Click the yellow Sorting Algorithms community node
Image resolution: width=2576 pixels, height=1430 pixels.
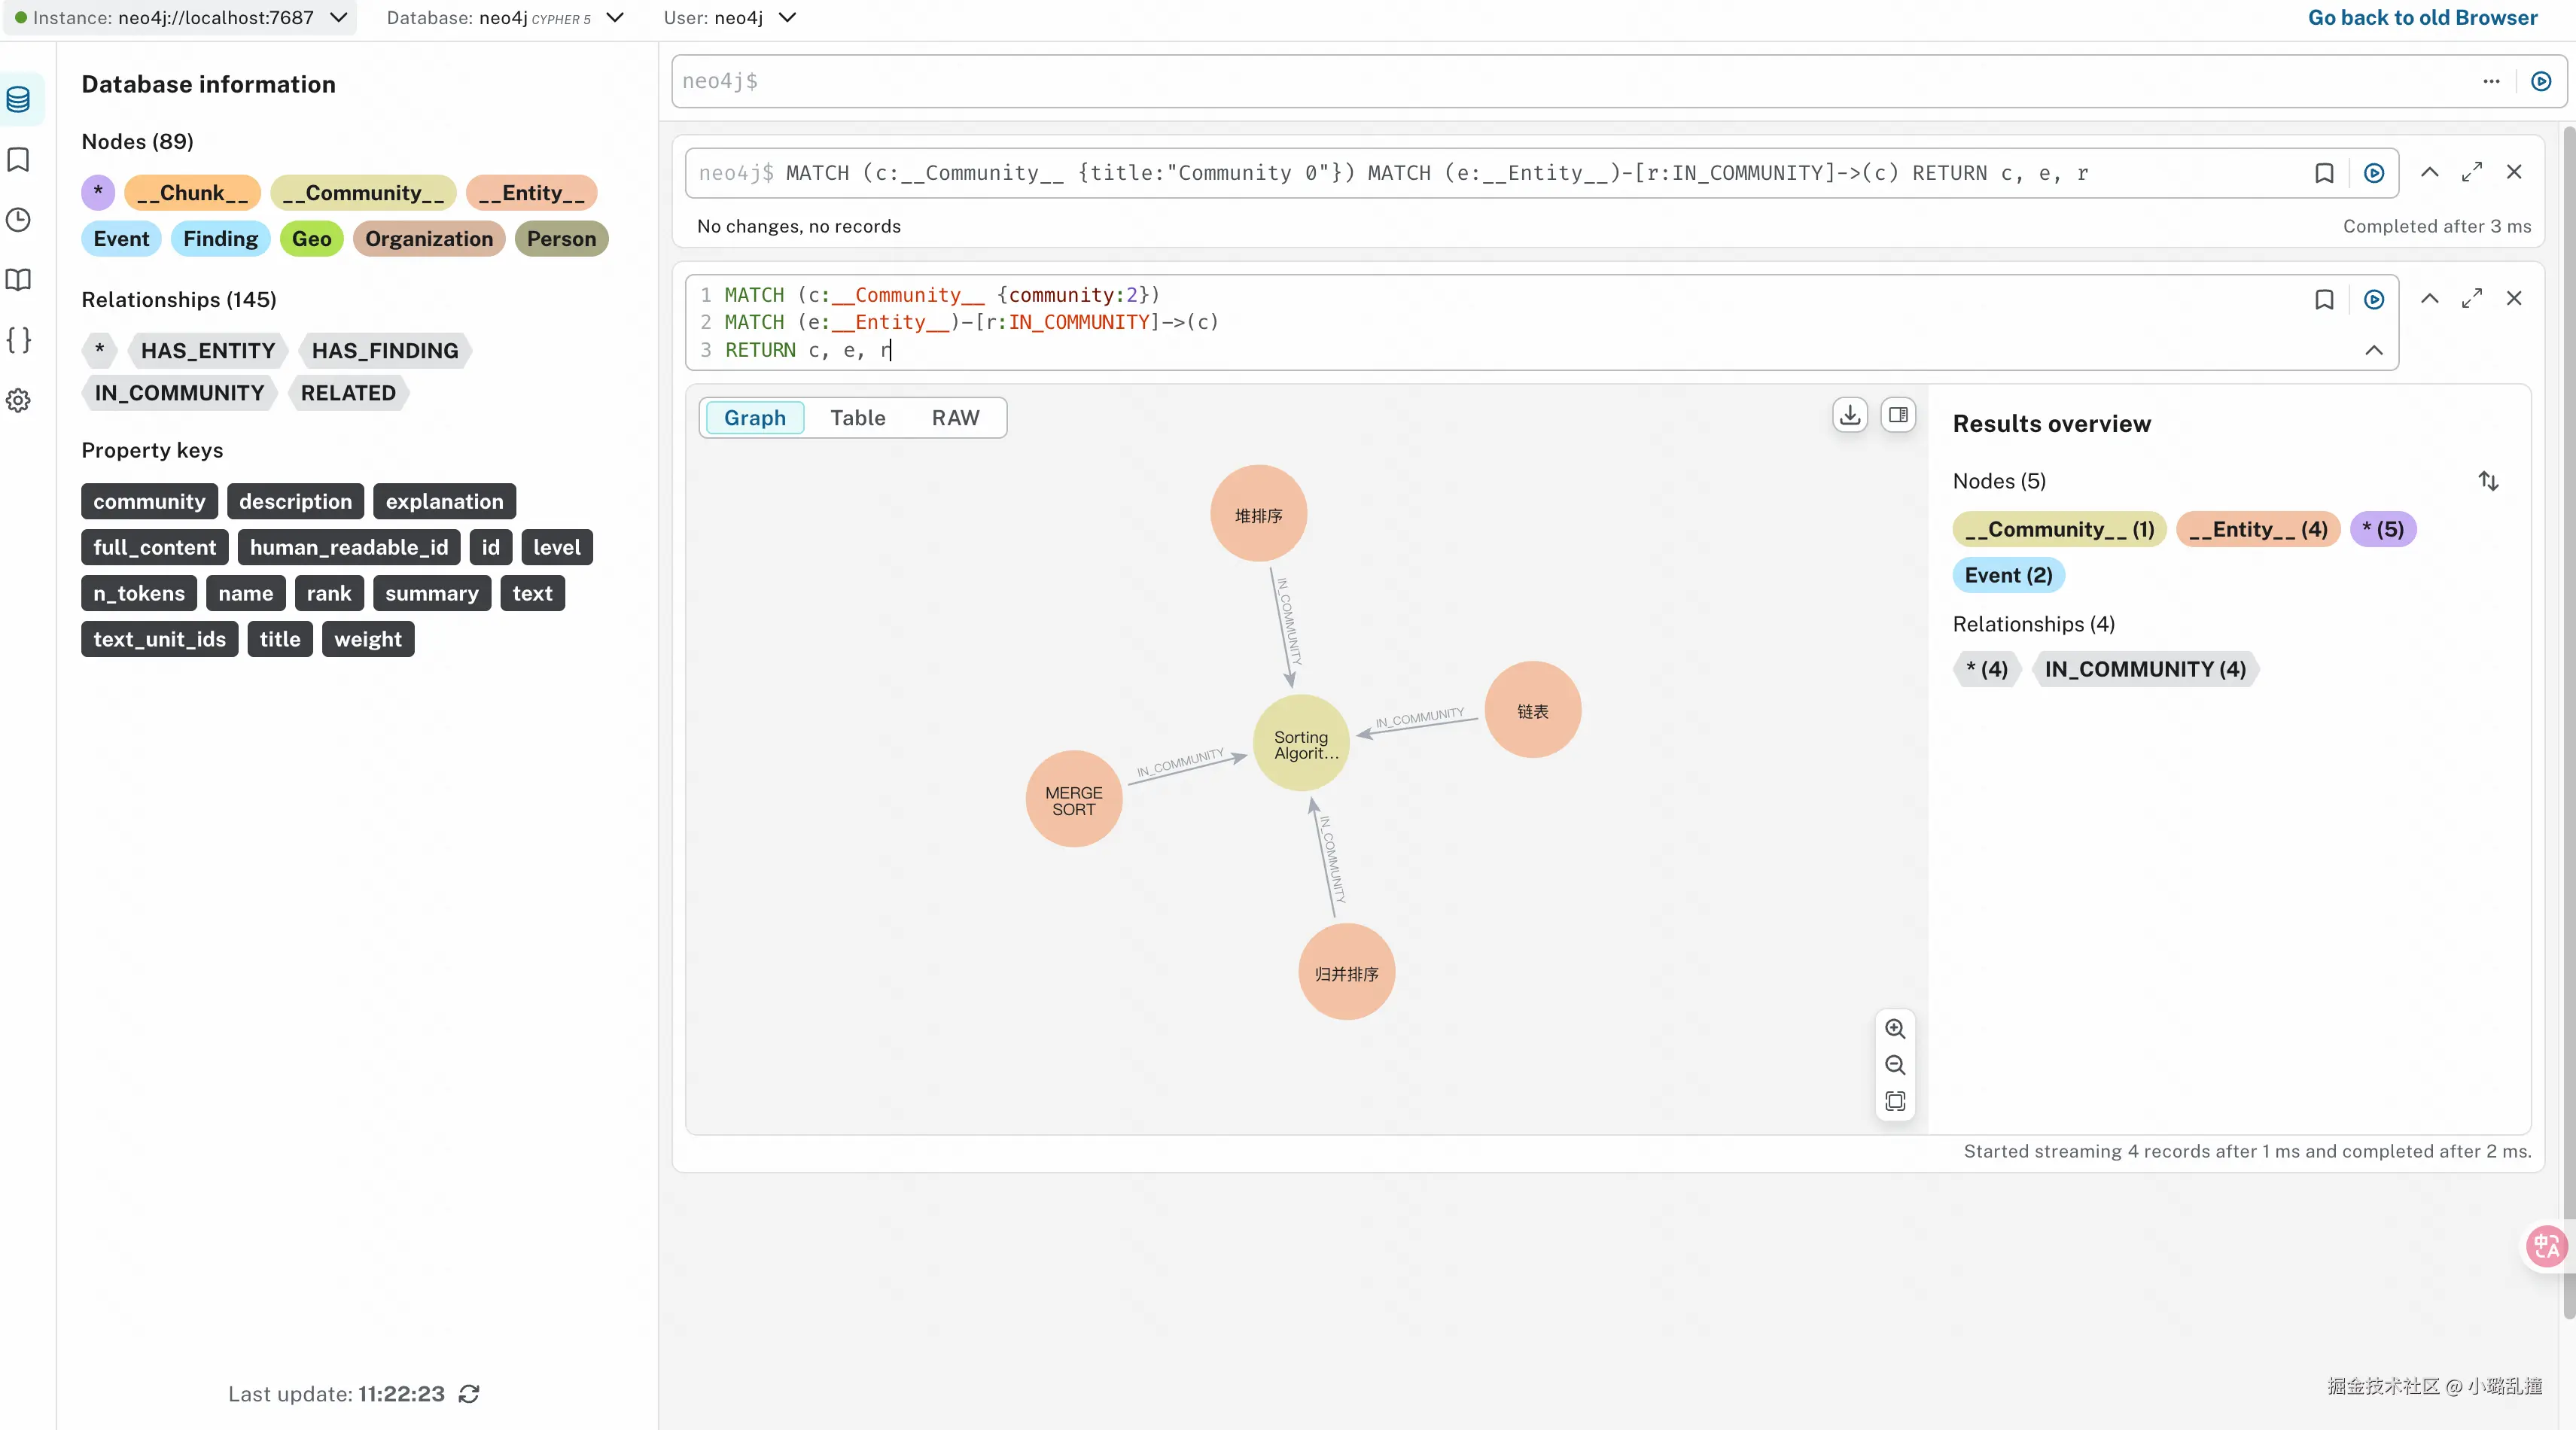[x=1300, y=744]
